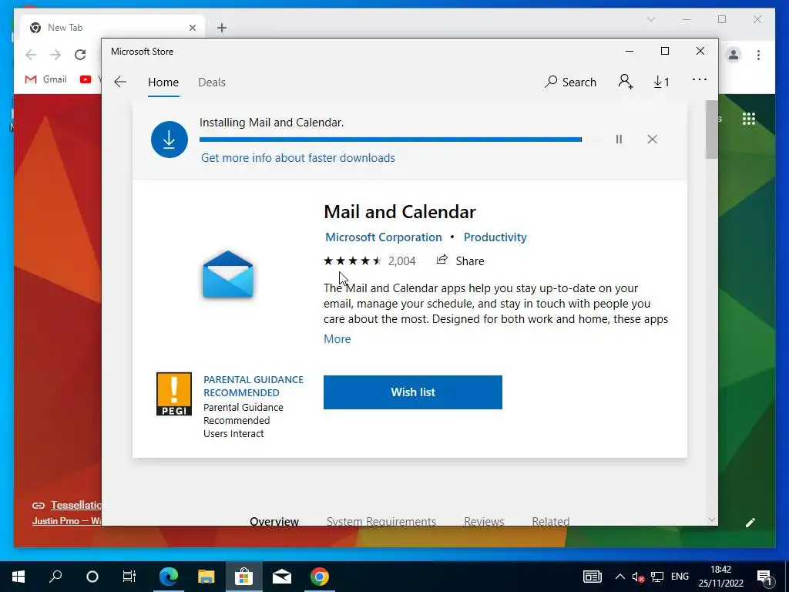This screenshot has width=789, height=592.
Task: Click the scroll down arrow in Store
Action: click(711, 520)
